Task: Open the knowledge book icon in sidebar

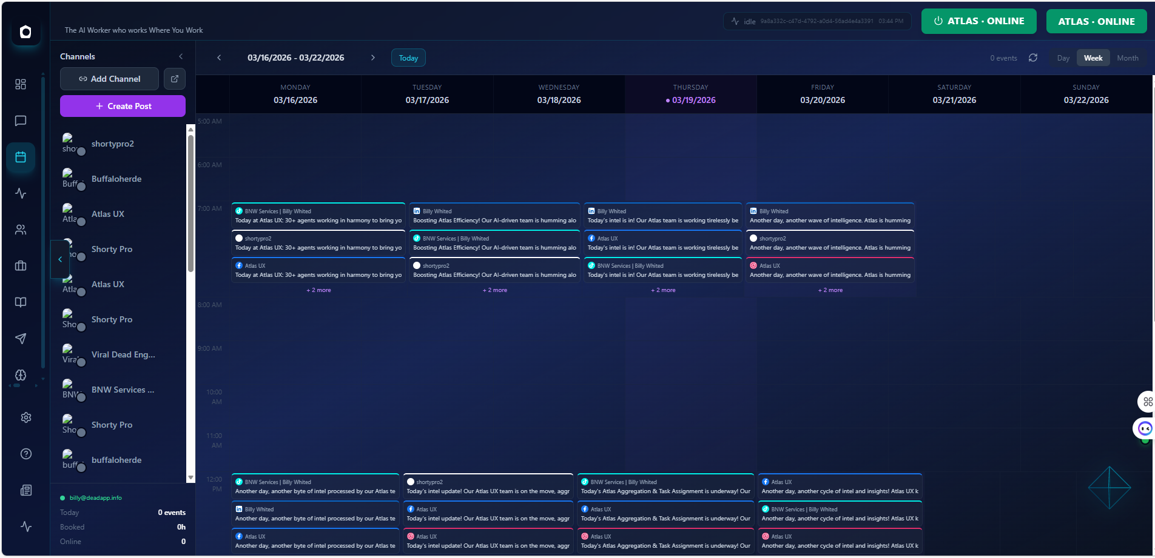Action: [x=21, y=302]
